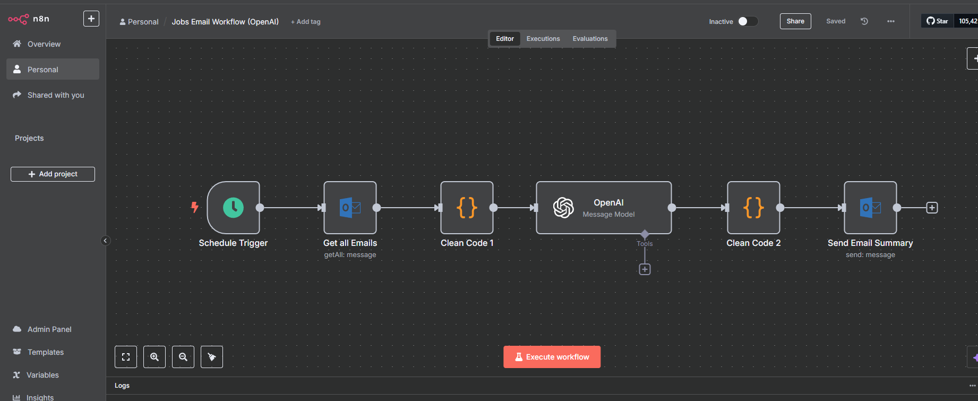
Task: Click the GitHub Star button
Action: point(938,21)
